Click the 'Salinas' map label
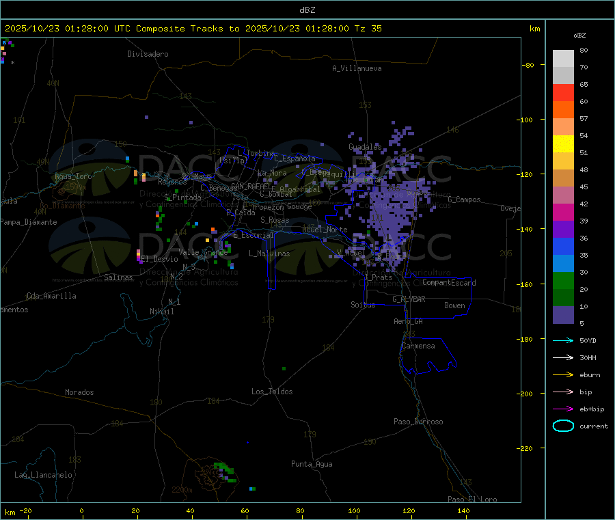 [x=118, y=277]
